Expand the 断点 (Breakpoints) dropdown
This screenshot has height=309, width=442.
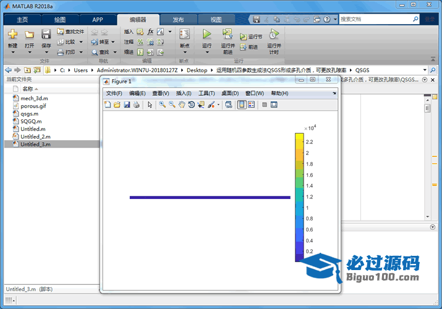[184, 53]
